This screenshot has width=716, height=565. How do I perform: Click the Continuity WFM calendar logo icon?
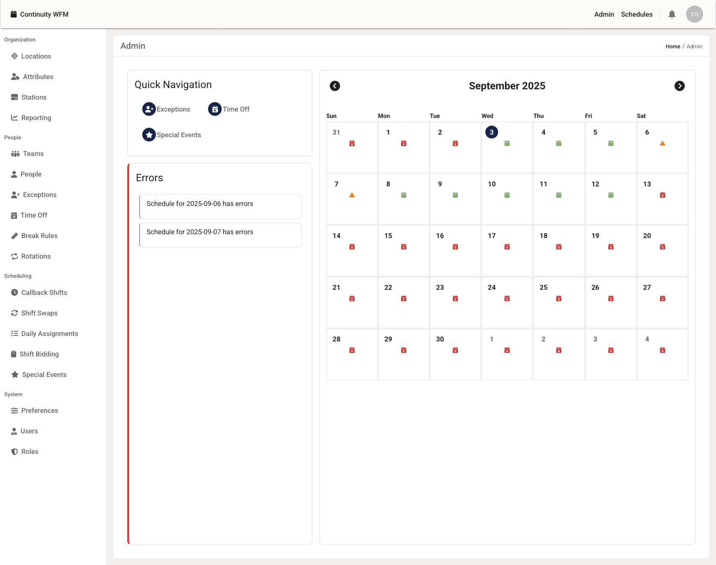[x=14, y=14]
